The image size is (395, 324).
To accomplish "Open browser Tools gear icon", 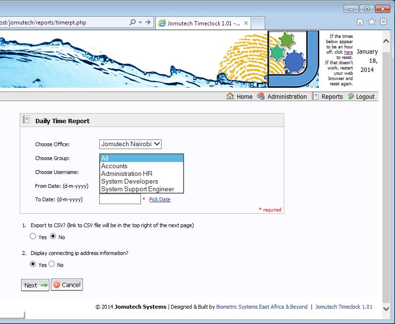I will (x=383, y=22).
